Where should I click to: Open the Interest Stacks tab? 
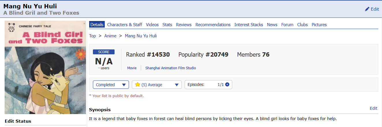point(249,25)
